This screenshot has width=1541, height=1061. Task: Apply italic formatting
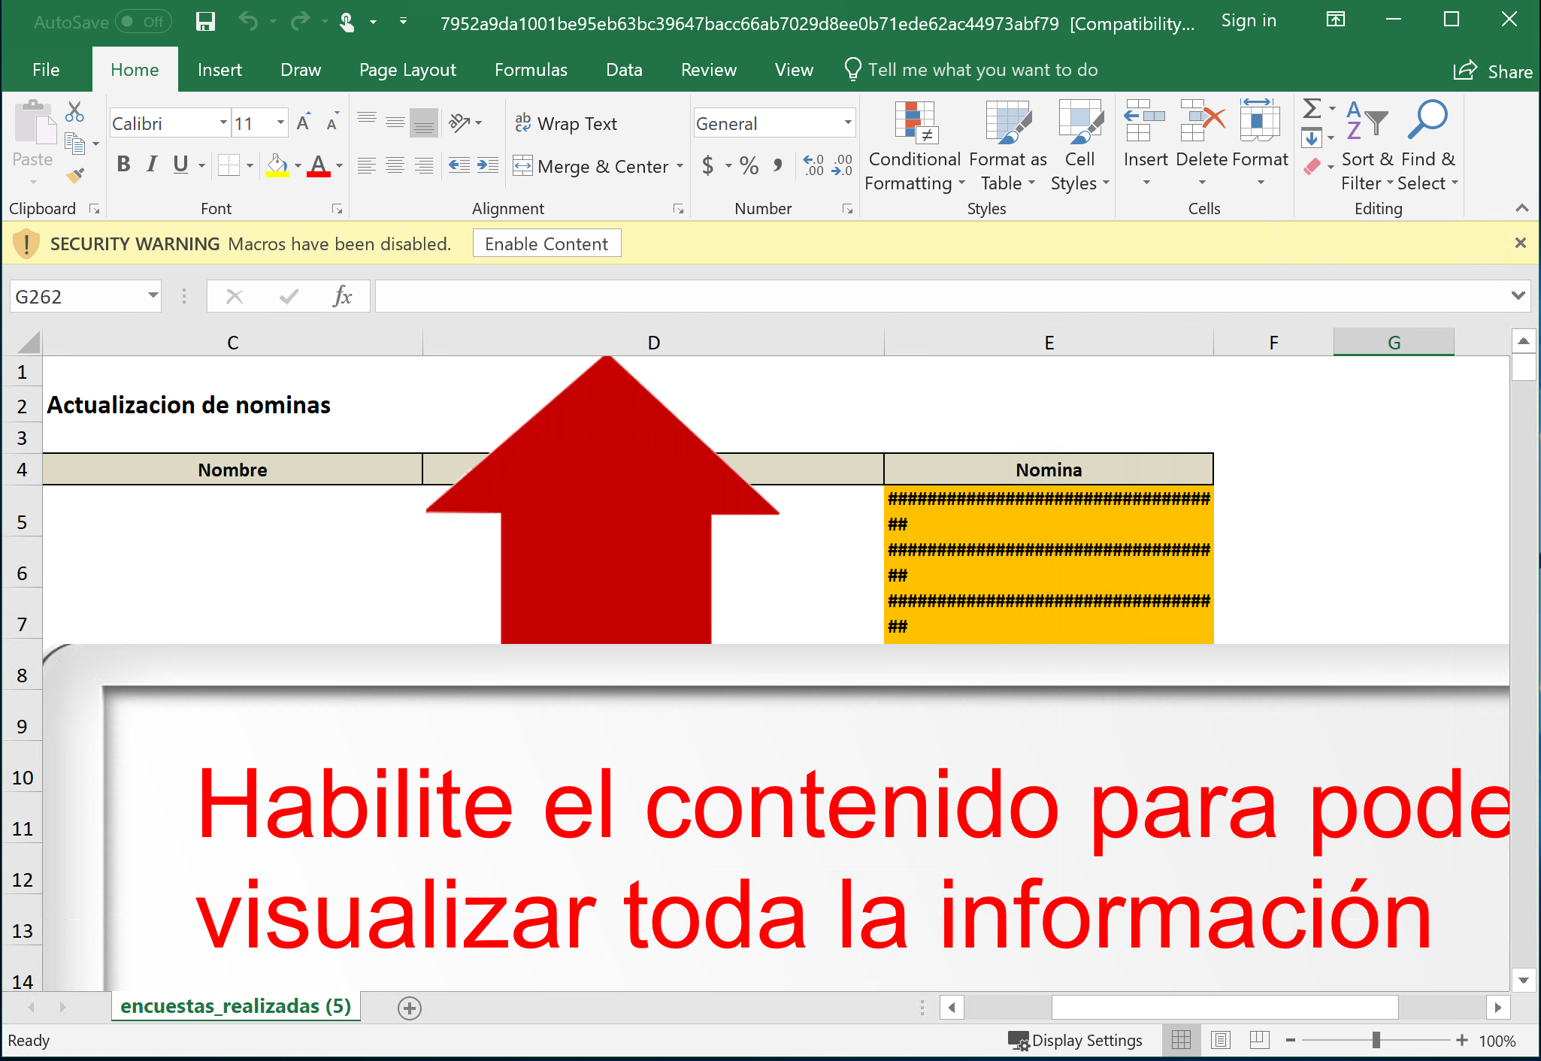(151, 165)
